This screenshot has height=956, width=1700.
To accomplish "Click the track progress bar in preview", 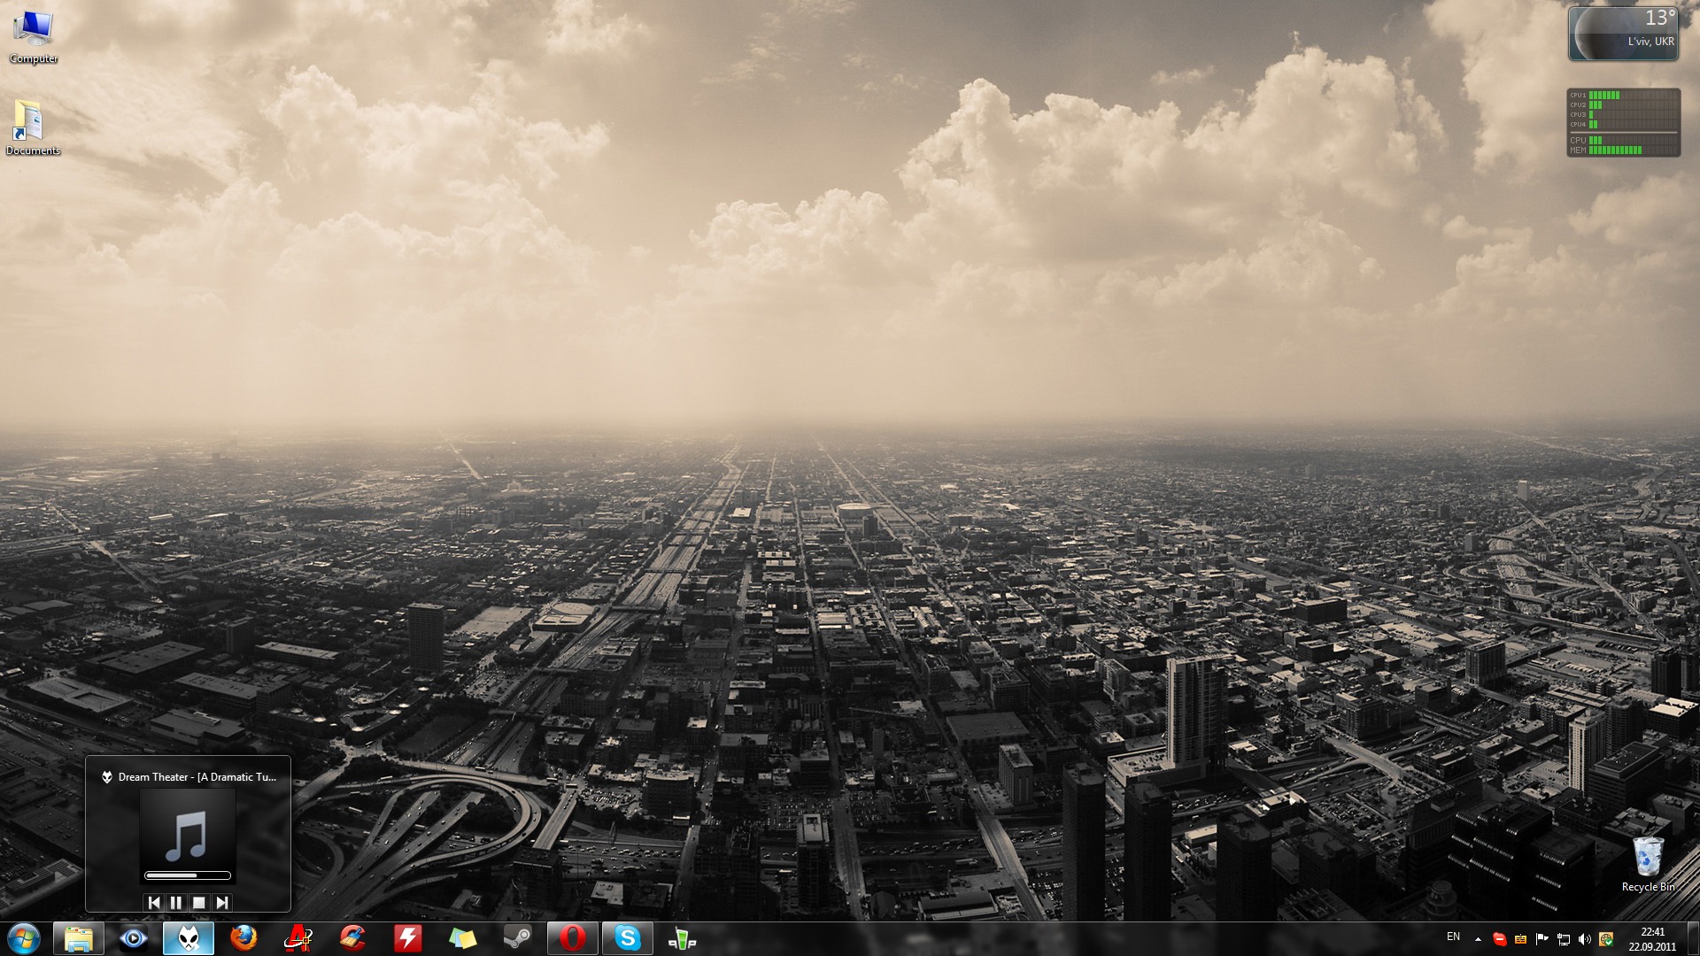I will [188, 875].
